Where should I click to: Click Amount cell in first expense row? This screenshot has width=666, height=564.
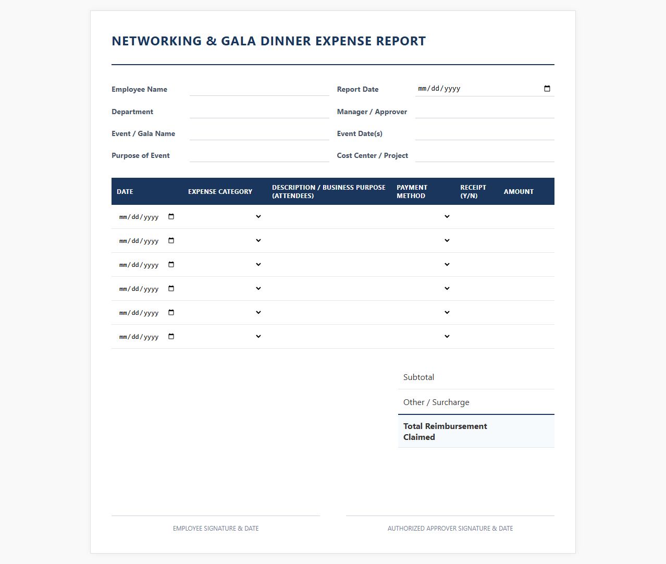pyautogui.click(x=526, y=217)
